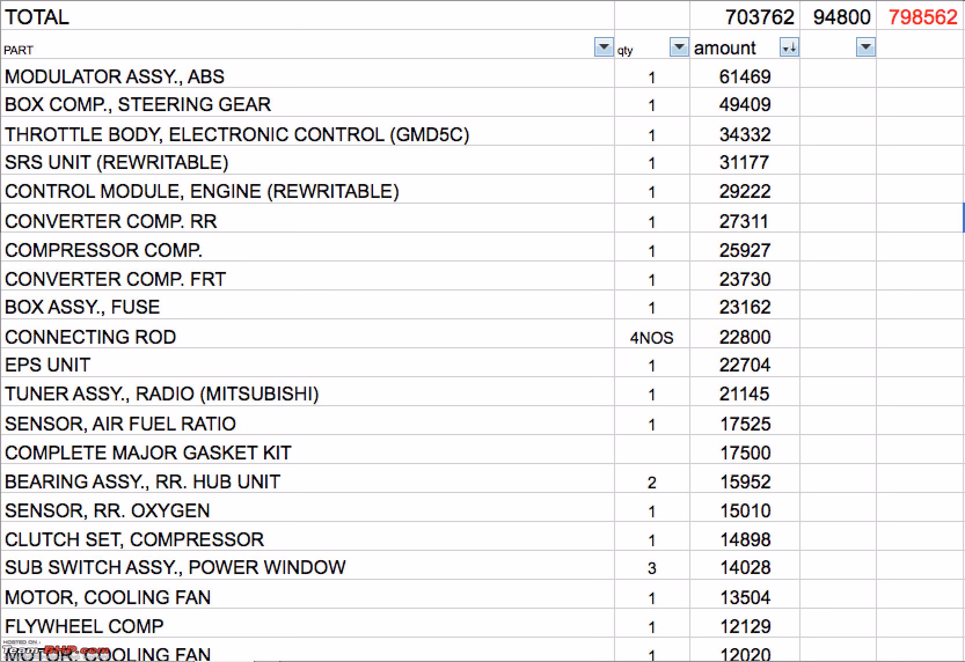The image size is (965, 662).
Task: Open the amount column sort filter
Action: pyautogui.click(x=789, y=47)
